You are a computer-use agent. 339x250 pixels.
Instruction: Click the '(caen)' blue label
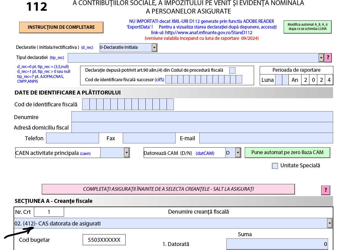click(x=86, y=154)
